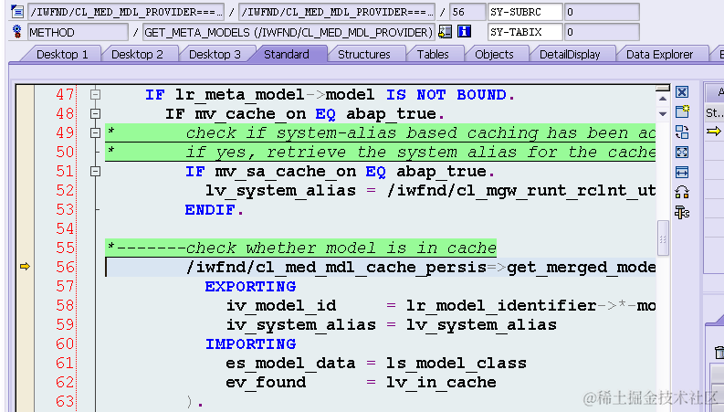This screenshot has height=412, width=724.
Task: Click the current-line arrow marker at line 56
Action: pos(25,267)
